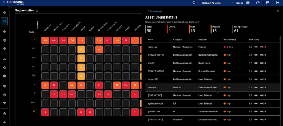Screen dimensions: 283x126
Task: Click the logout icon in the top bar
Action: [x=278, y=3]
